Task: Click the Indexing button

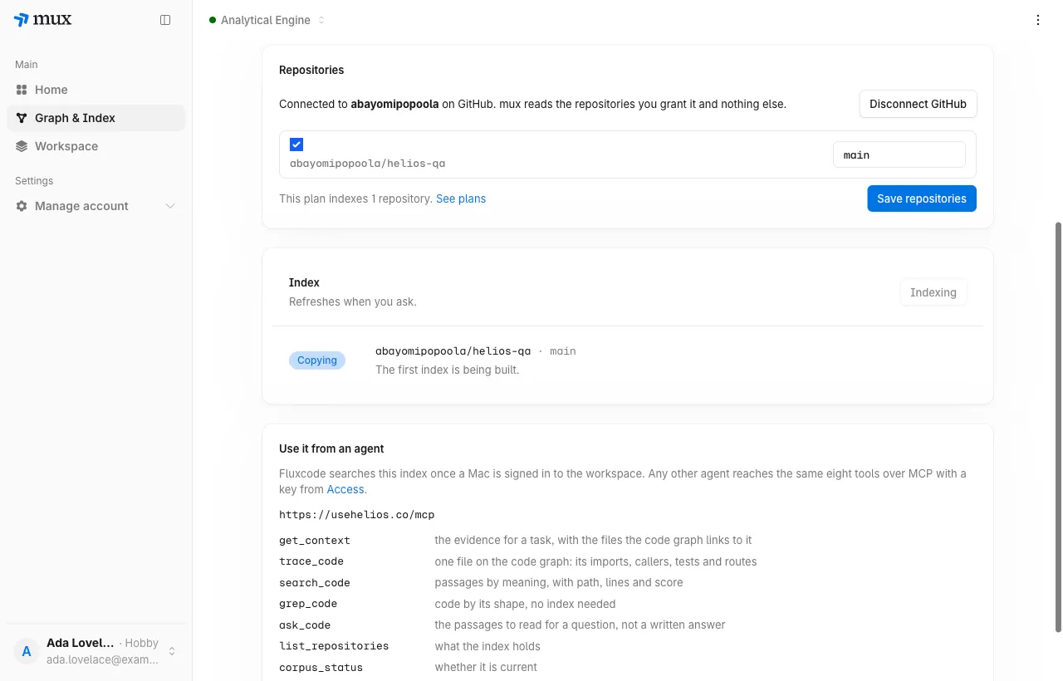Action: pos(933,292)
